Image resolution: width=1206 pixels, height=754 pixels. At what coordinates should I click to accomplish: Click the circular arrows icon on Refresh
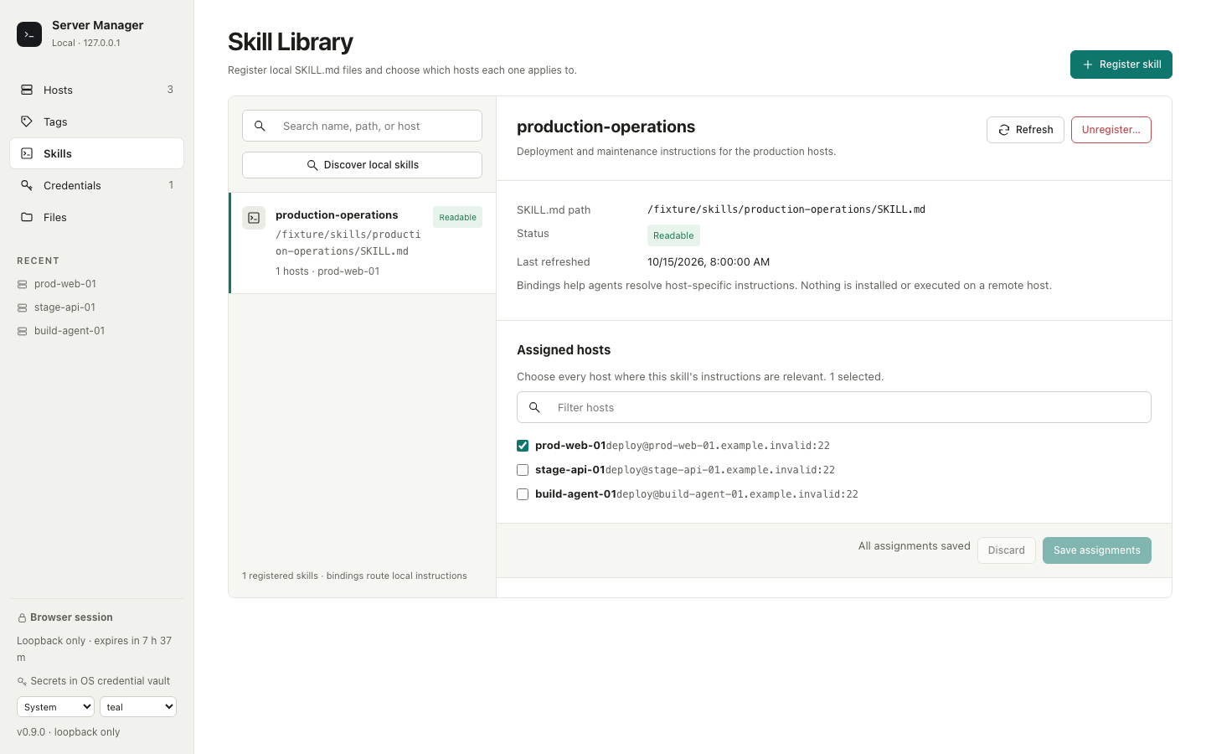(1004, 130)
